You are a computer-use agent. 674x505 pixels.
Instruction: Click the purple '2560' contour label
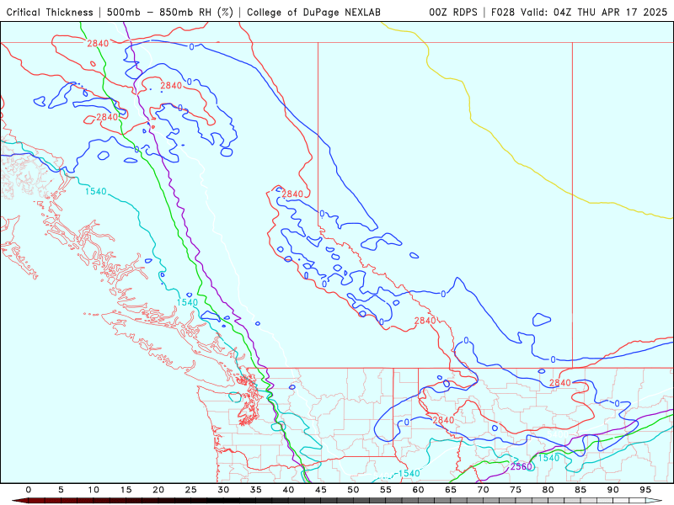click(521, 466)
